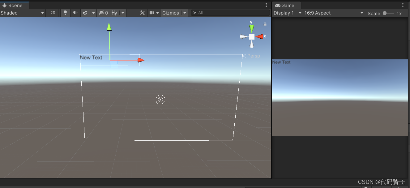Screen dimensions: 410x188
Task: Expand the Gizmos dropdown arrow
Action: tap(185, 13)
